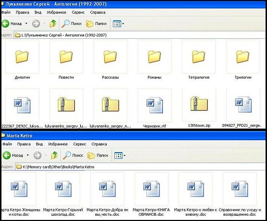Open Назад history dropdown in Лукьяненко window

click(x=26, y=23)
